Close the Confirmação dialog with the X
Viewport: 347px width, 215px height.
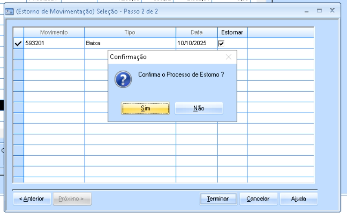point(228,57)
